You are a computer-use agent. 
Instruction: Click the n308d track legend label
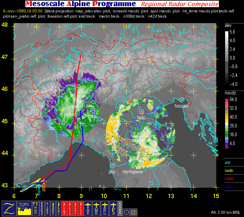[229, 179]
